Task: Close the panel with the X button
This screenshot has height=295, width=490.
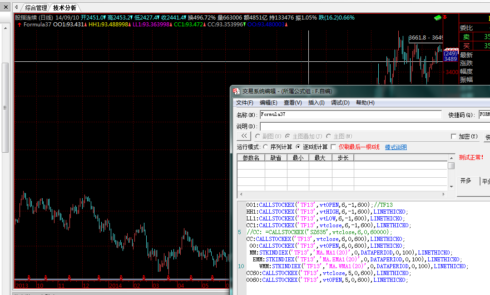Action: coord(6,7)
